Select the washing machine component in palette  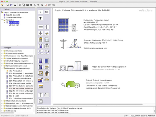tap(41, 101)
